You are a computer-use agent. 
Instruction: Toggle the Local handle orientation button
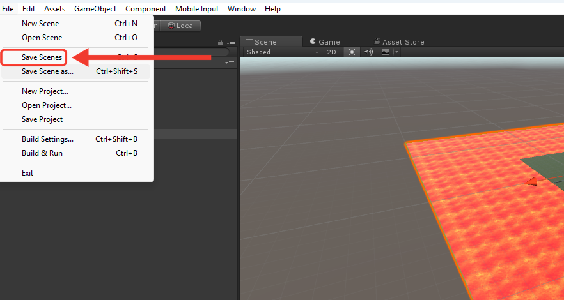click(181, 26)
